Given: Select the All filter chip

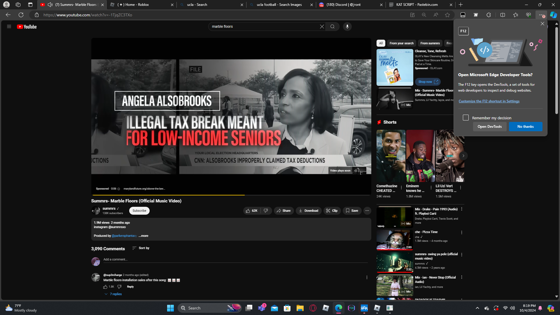Looking at the screenshot, I should pyautogui.click(x=381, y=43).
